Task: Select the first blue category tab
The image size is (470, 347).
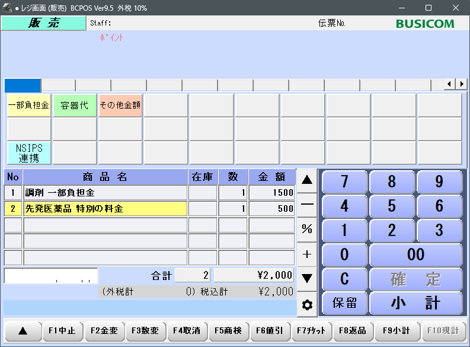Action: coord(23,85)
